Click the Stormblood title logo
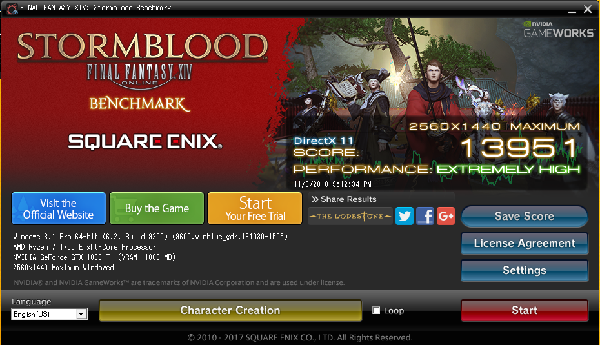This screenshot has height=345, width=600. (x=143, y=46)
